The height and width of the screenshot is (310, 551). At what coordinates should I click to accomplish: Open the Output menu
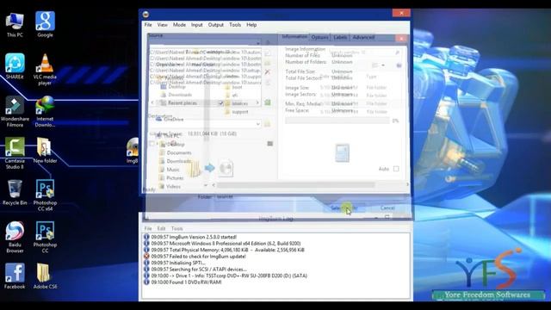click(216, 25)
